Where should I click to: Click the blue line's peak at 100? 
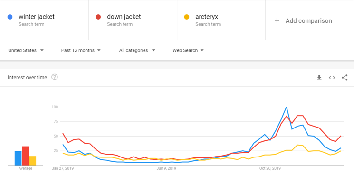click(x=287, y=107)
